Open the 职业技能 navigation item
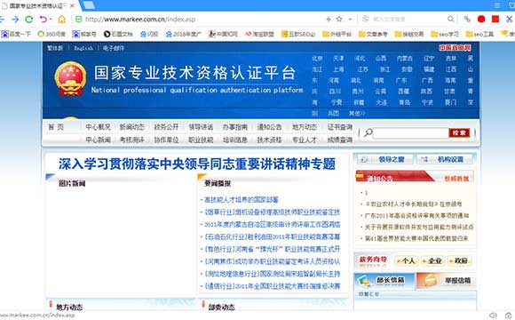 click(x=201, y=140)
